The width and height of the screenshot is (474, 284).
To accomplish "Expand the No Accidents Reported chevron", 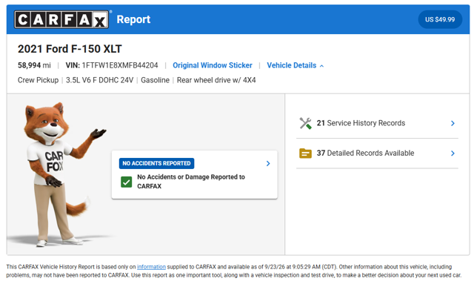I will [268, 163].
